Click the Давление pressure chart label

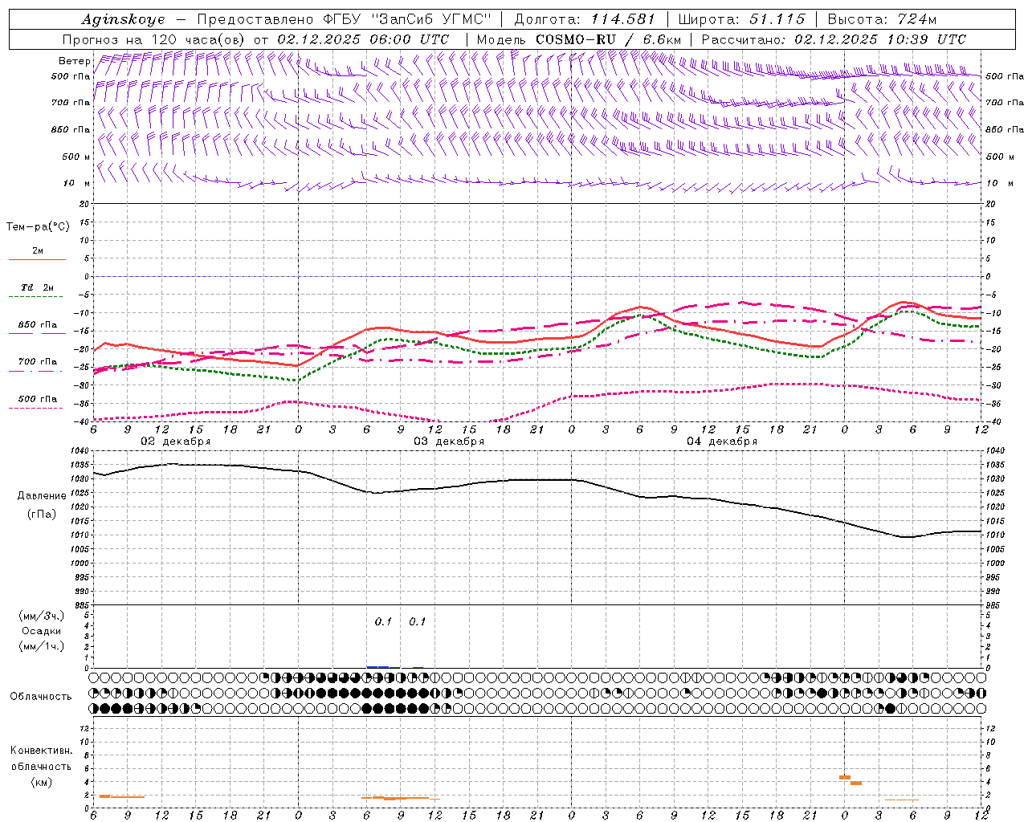pos(42,496)
